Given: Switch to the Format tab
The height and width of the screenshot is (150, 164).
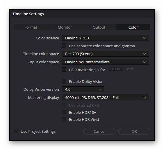Looking at the screenshot, I should [x=31, y=27].
